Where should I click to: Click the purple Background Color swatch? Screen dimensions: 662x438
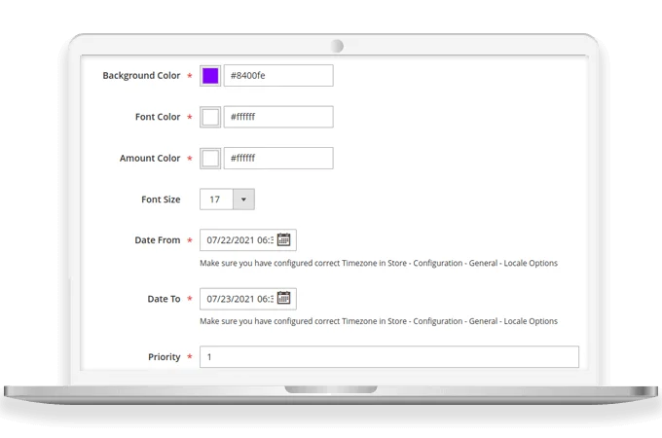point(210,76)
